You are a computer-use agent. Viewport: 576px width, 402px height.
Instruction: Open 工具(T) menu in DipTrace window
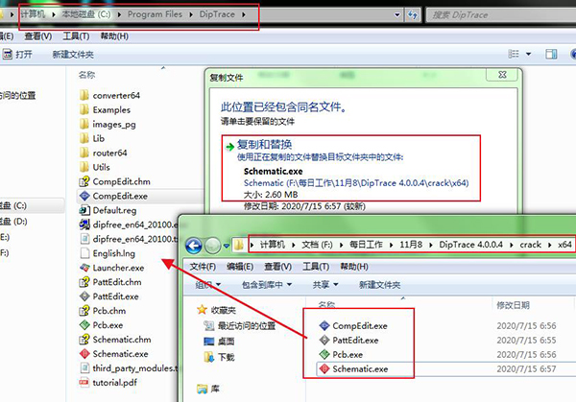[x=76, y=35]
